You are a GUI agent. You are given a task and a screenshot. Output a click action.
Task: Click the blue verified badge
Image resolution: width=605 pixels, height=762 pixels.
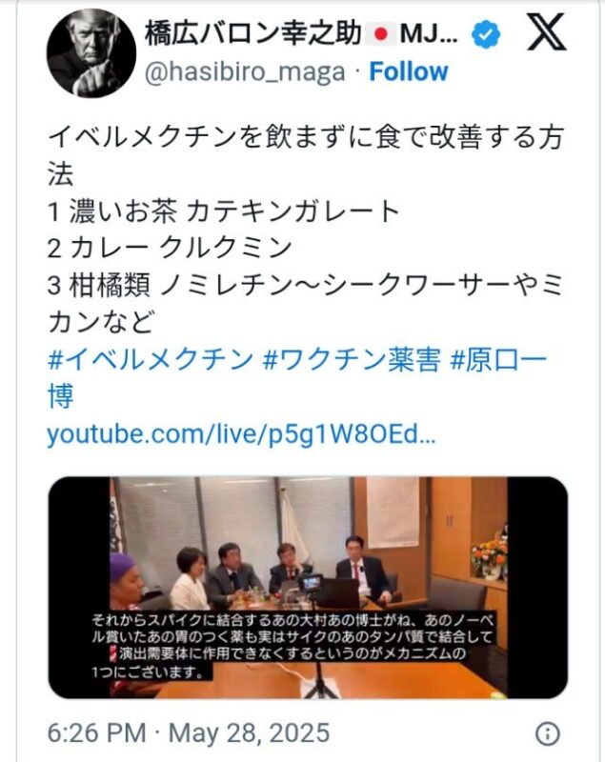(x=486, y=34)
